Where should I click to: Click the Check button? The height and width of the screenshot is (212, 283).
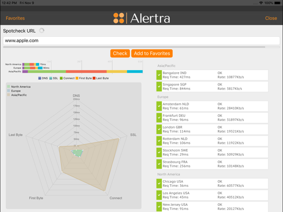[120, 53]
